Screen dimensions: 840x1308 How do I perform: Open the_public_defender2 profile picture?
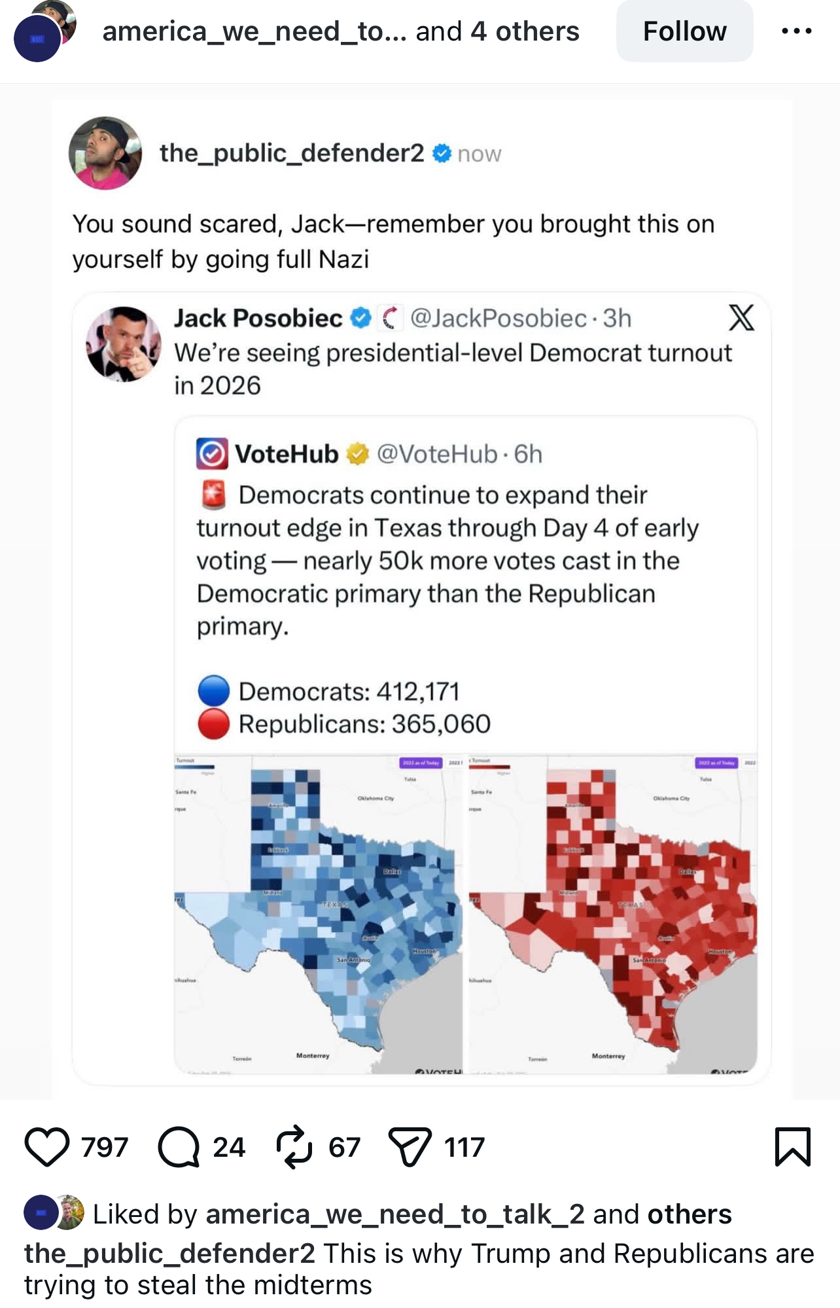[105, 153]
